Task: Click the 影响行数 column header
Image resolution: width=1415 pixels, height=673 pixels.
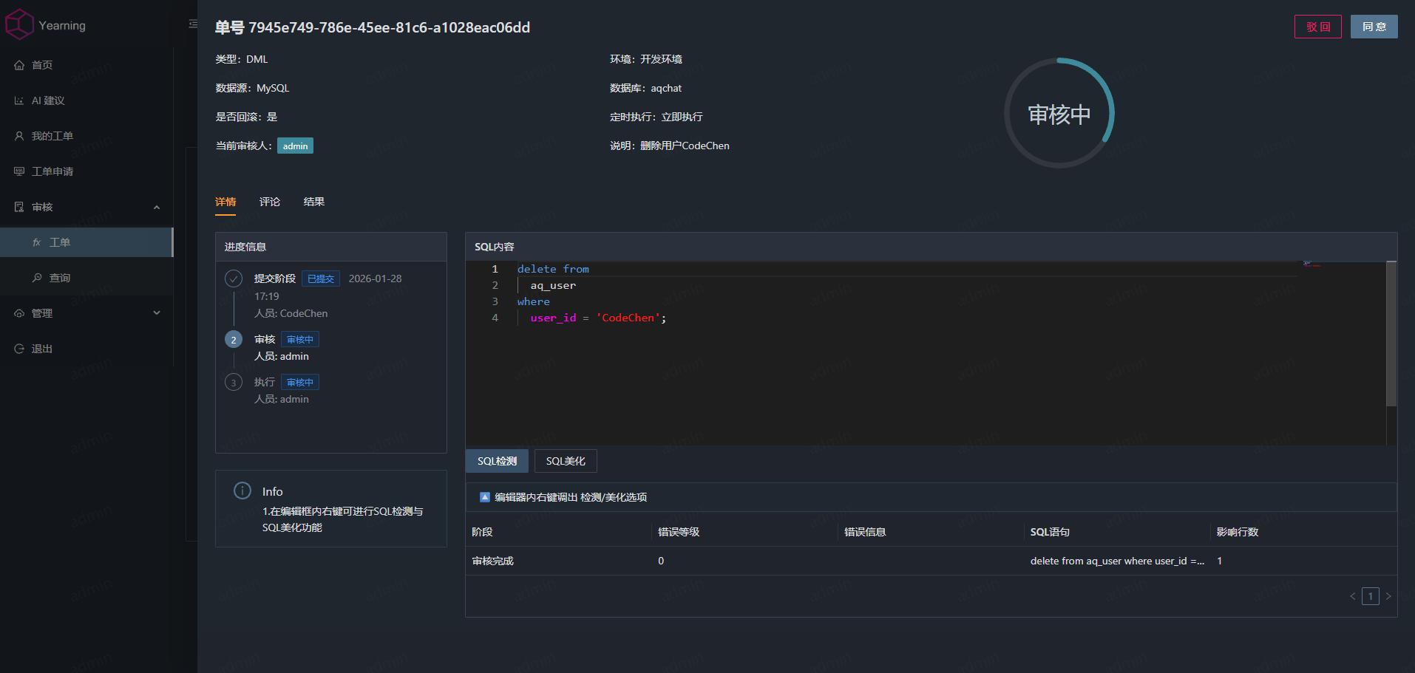Action: (x=1238, y=532)
